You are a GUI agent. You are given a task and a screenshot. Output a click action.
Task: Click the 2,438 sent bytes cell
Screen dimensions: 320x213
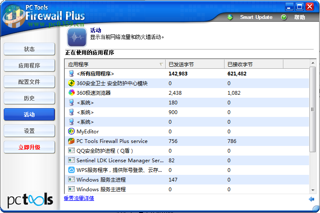tap(175, 93)
